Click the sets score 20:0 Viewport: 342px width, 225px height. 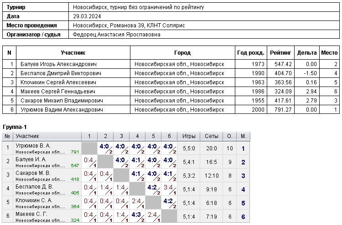click(212, 148)
